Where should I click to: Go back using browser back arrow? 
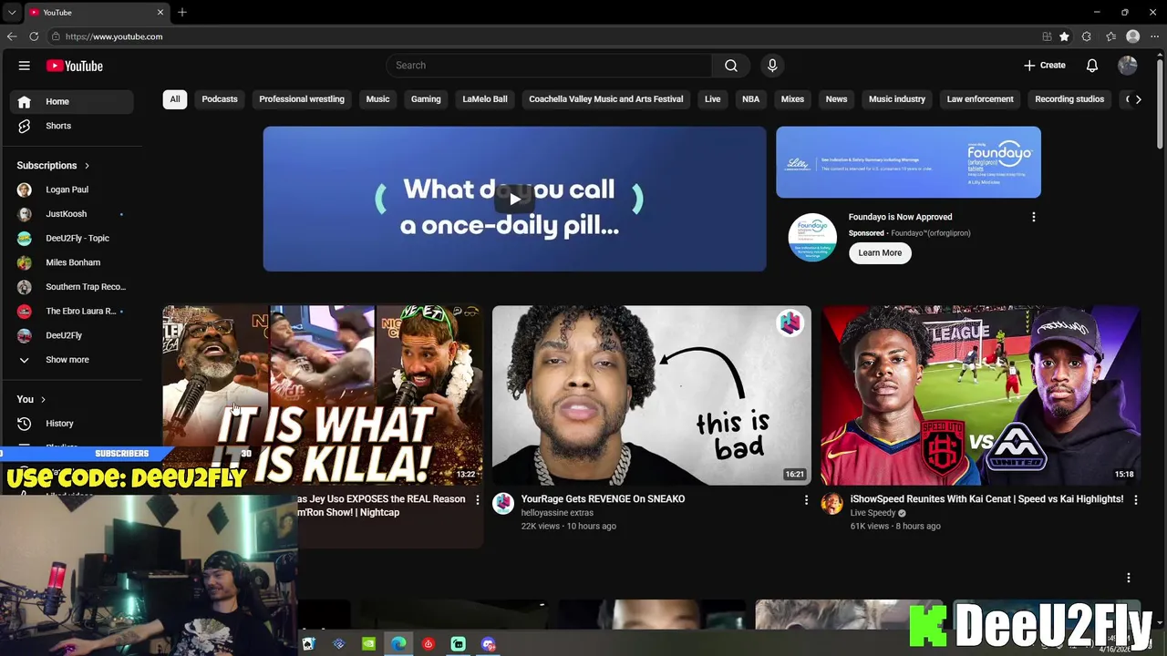click(12, 36)
